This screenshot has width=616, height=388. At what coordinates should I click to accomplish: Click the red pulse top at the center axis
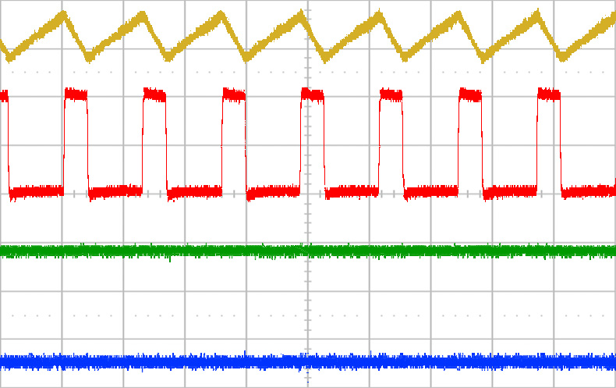(312, 94)
